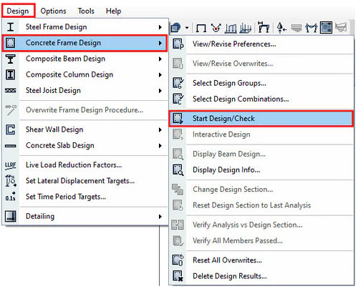Click the Set Time Period Targets icon
Viewport: 358px width, 289px height.
[11, 197]
